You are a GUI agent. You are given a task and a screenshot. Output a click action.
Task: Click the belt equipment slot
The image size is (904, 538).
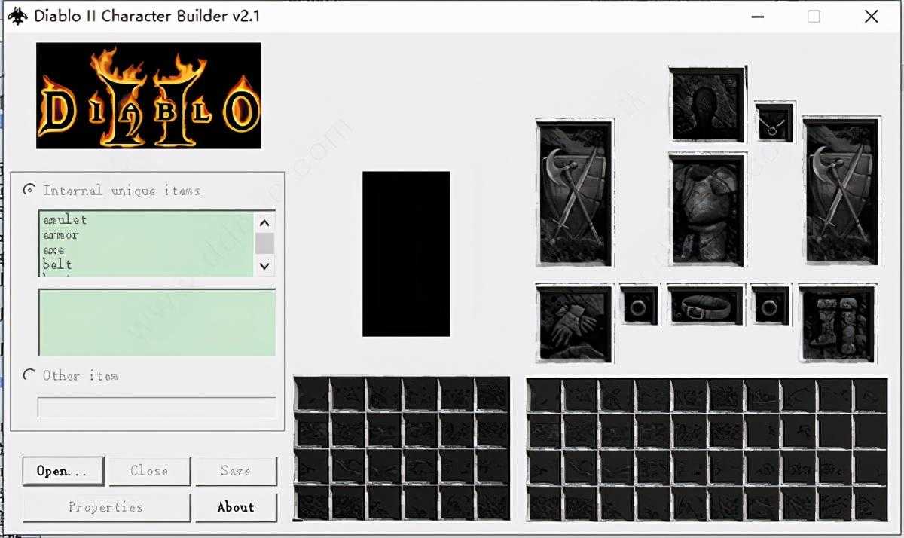[x=707, y=305]
